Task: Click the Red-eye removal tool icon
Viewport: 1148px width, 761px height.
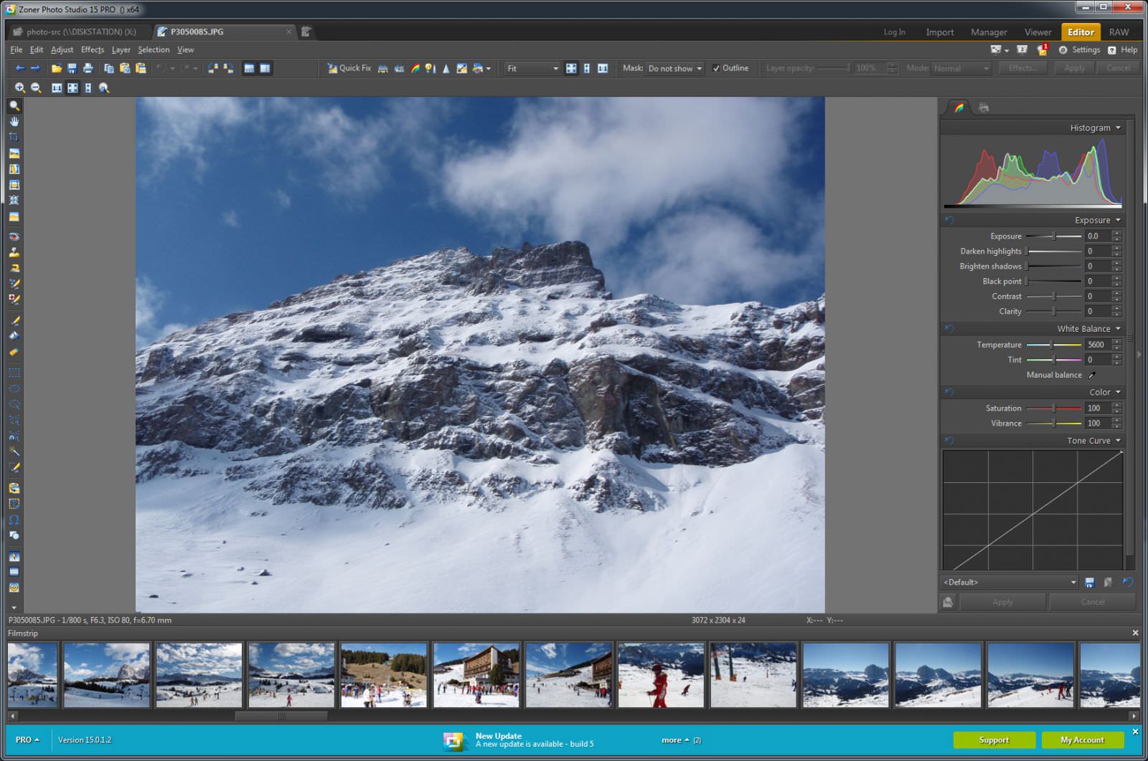Action: coord(14,236)
